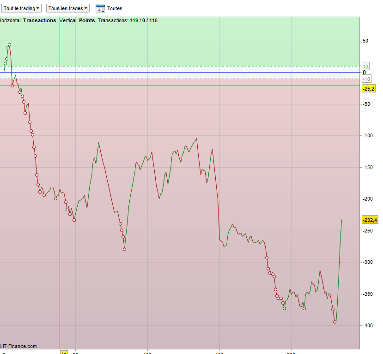This screenshot has height=354, width=383.
Task: Click the green 10 threshold label
Action: [365, 67]
